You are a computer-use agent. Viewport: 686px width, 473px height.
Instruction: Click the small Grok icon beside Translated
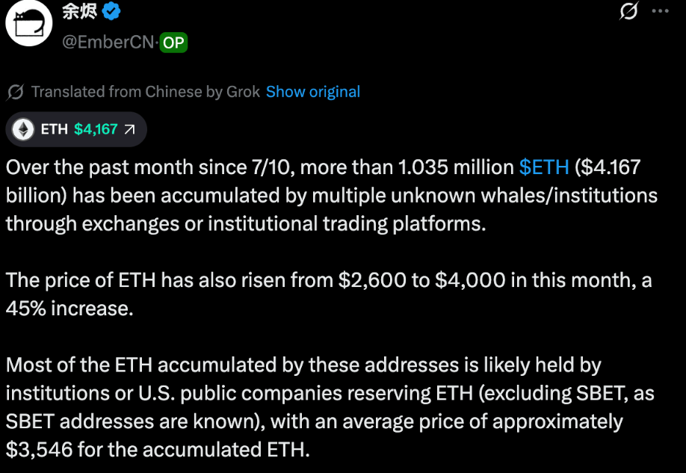pos(15,92)
